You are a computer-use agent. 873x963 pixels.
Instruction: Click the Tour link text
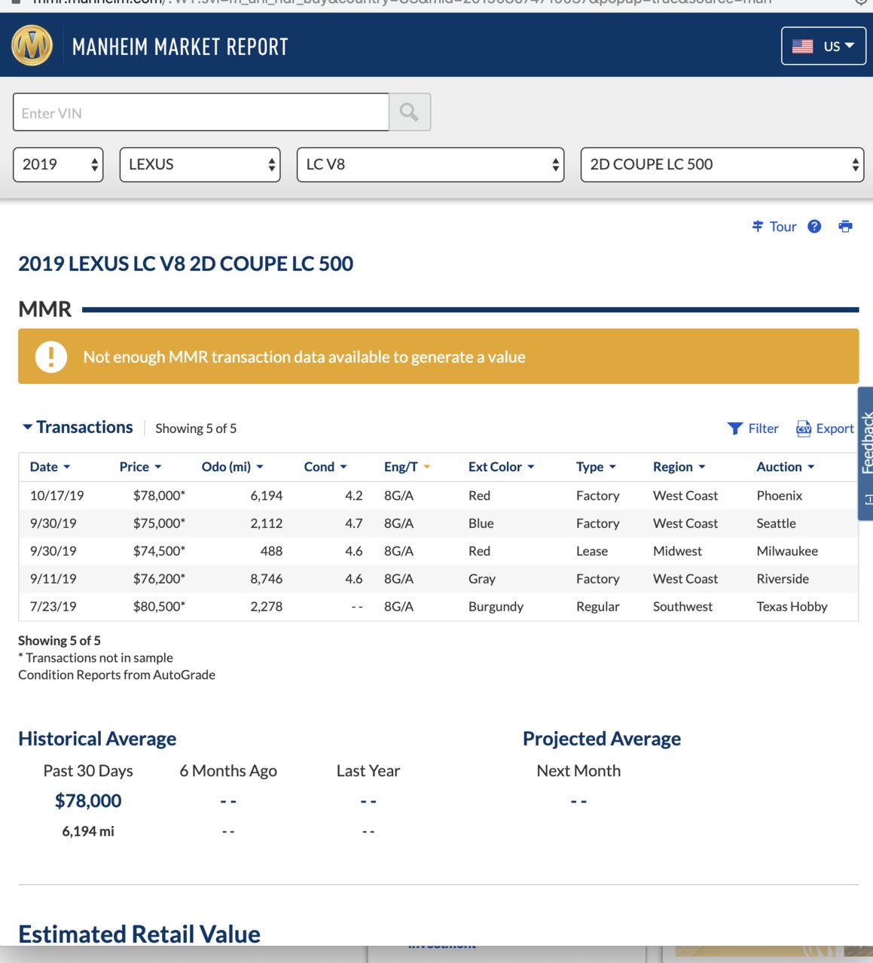coord(783,227)
